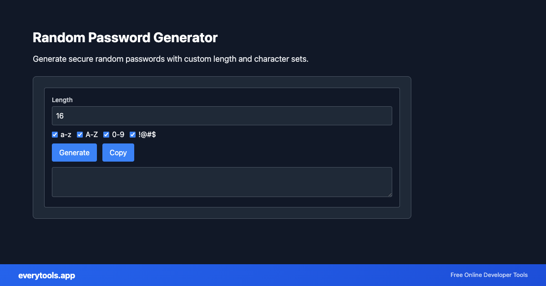Click the password output textarea

pos(222,182)
